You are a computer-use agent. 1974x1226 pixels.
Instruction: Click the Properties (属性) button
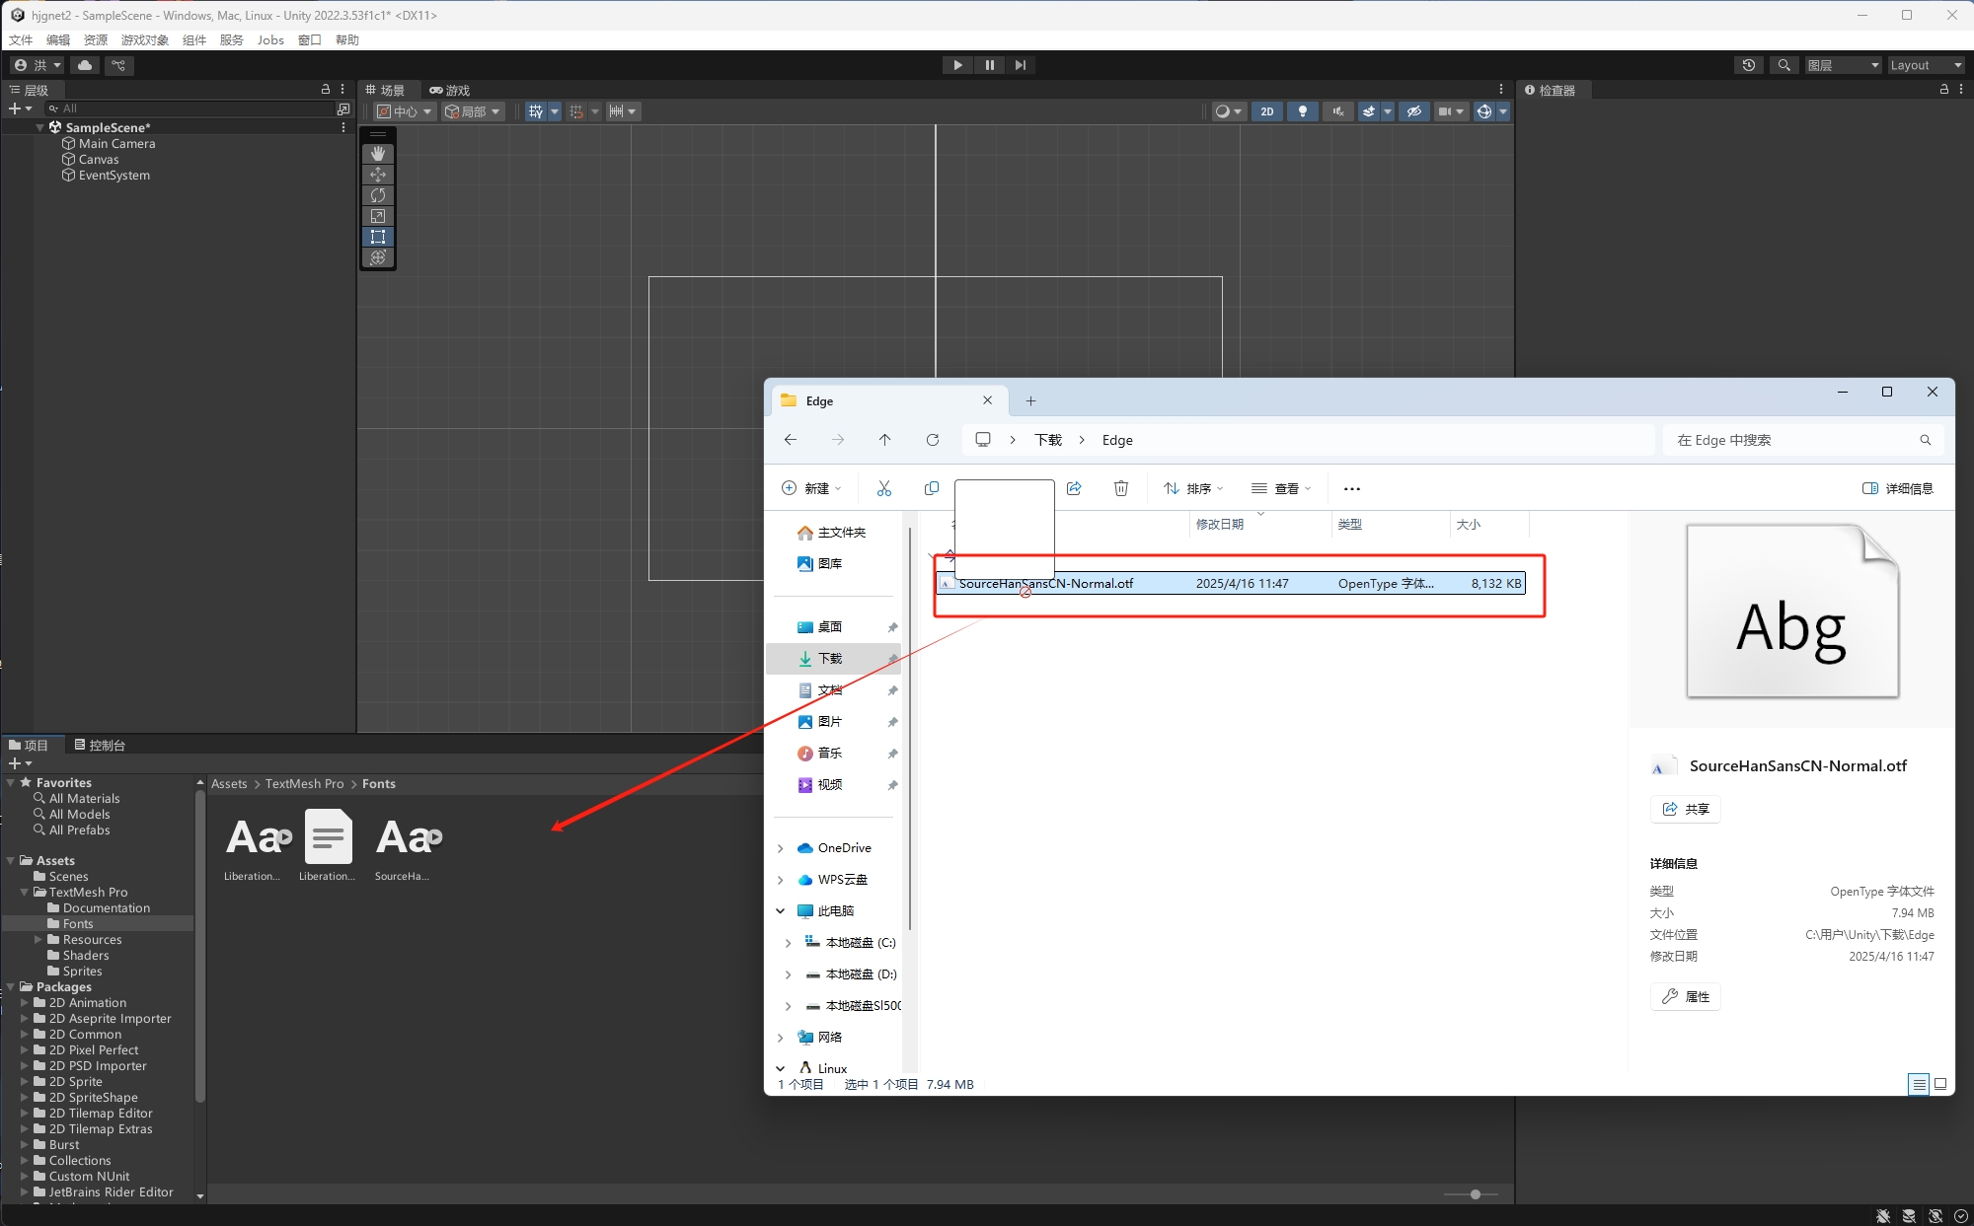point(1686,996)
